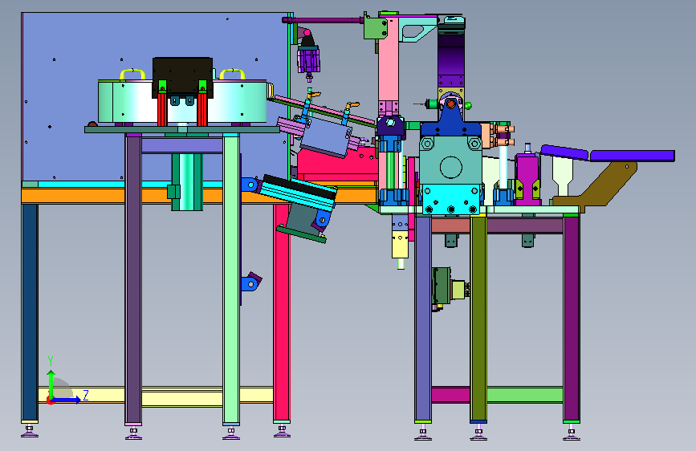This screenshot has width=696, height=451.
Task: Pick the yellow handle on the right drum
Action: point(232,74)
